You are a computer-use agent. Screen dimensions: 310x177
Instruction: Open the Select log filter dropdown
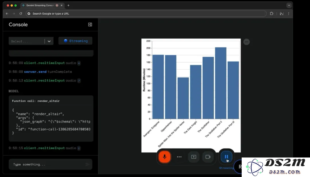31,41
